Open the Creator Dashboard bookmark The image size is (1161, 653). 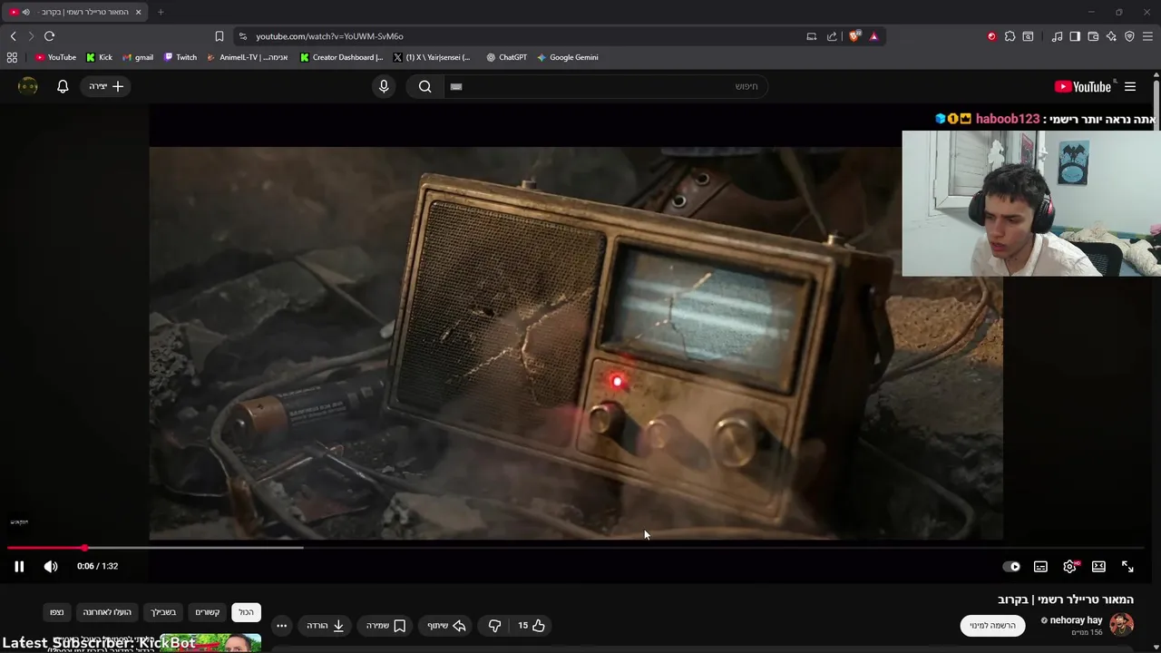pos(342,57)
